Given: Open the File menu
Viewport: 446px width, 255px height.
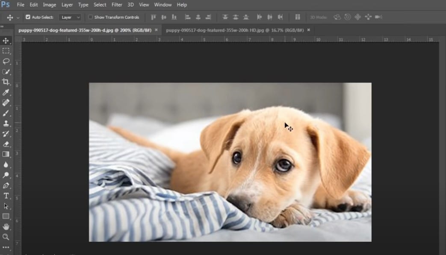Looking at the screenshot, I should [21, 5].
